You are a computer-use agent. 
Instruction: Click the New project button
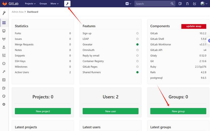(43, 111)
